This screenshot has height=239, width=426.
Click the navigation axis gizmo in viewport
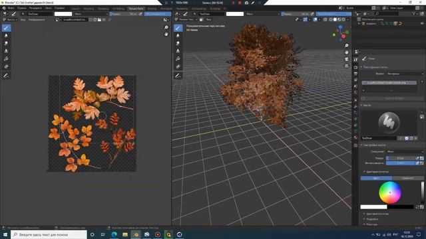[x=340, y=33]
